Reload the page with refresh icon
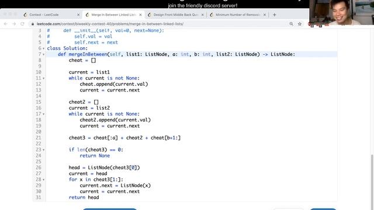 point(22,24)
